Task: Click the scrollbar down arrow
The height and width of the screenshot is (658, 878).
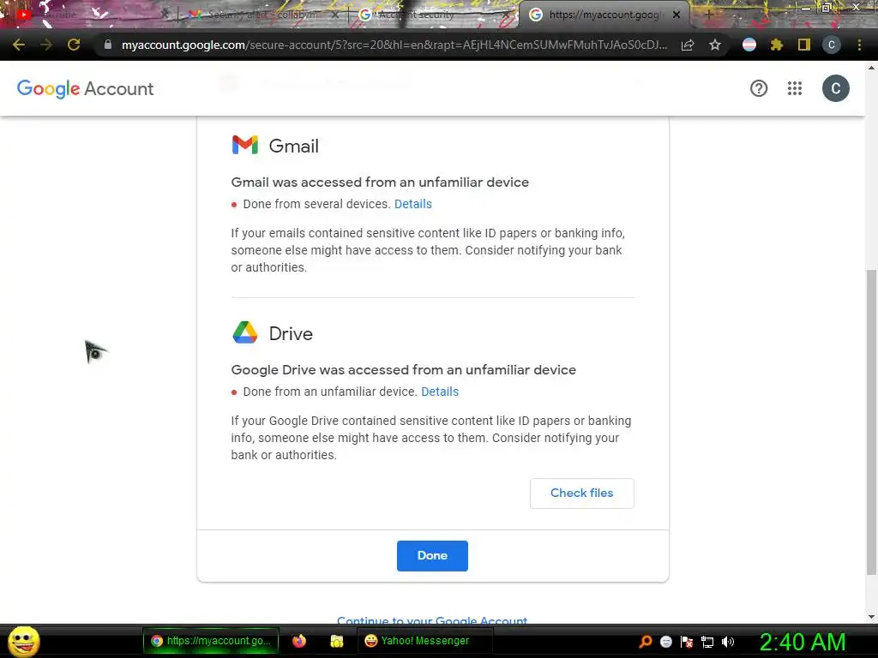Action: (x=871, y=617)
